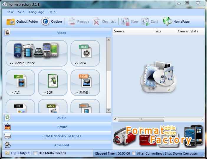Screen dimensions: 207x159
Task: Click the scroll left arrow in task list
Action: (115, 119)
